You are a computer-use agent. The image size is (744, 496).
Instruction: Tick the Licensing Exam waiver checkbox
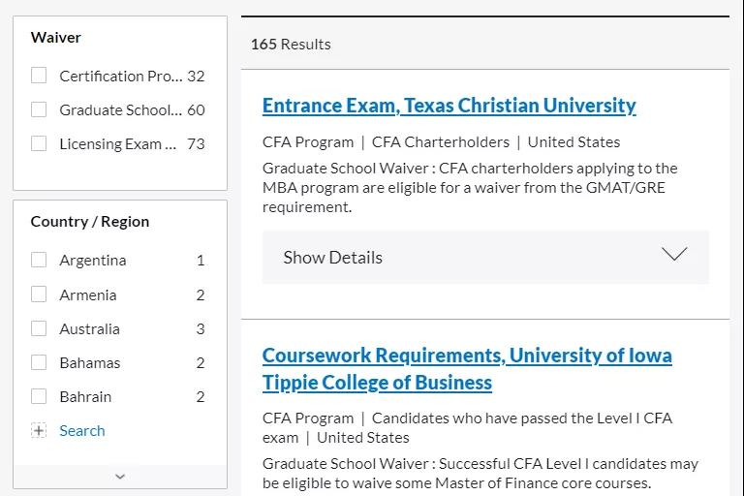coord(39,143)
